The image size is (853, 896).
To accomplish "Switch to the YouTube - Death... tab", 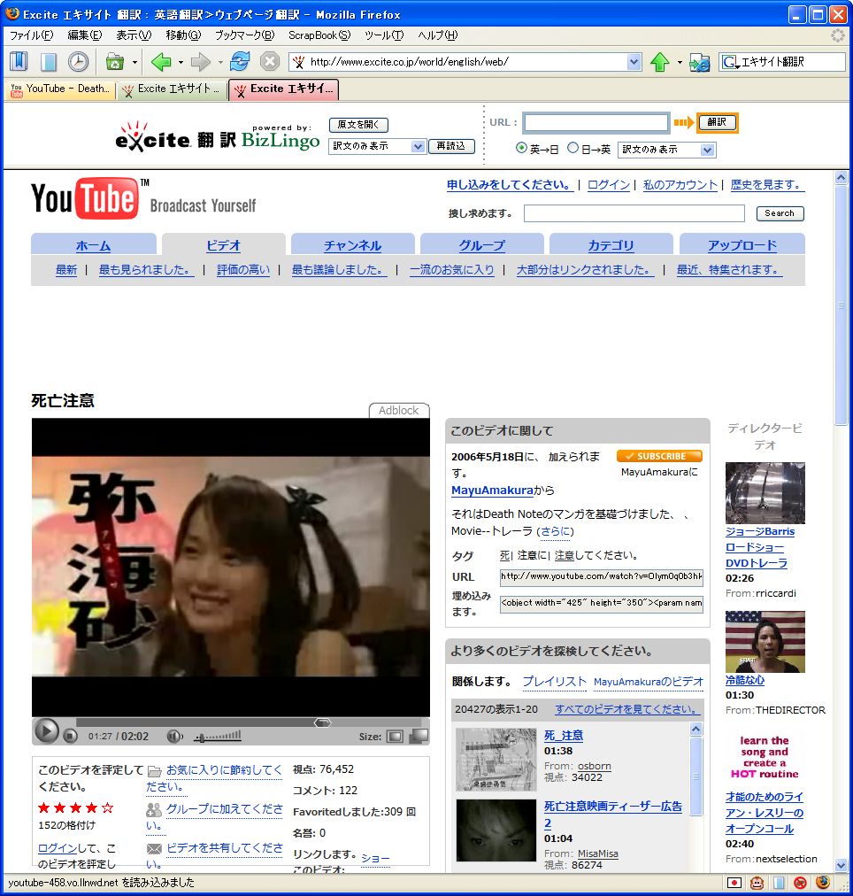I will point(60,89).
